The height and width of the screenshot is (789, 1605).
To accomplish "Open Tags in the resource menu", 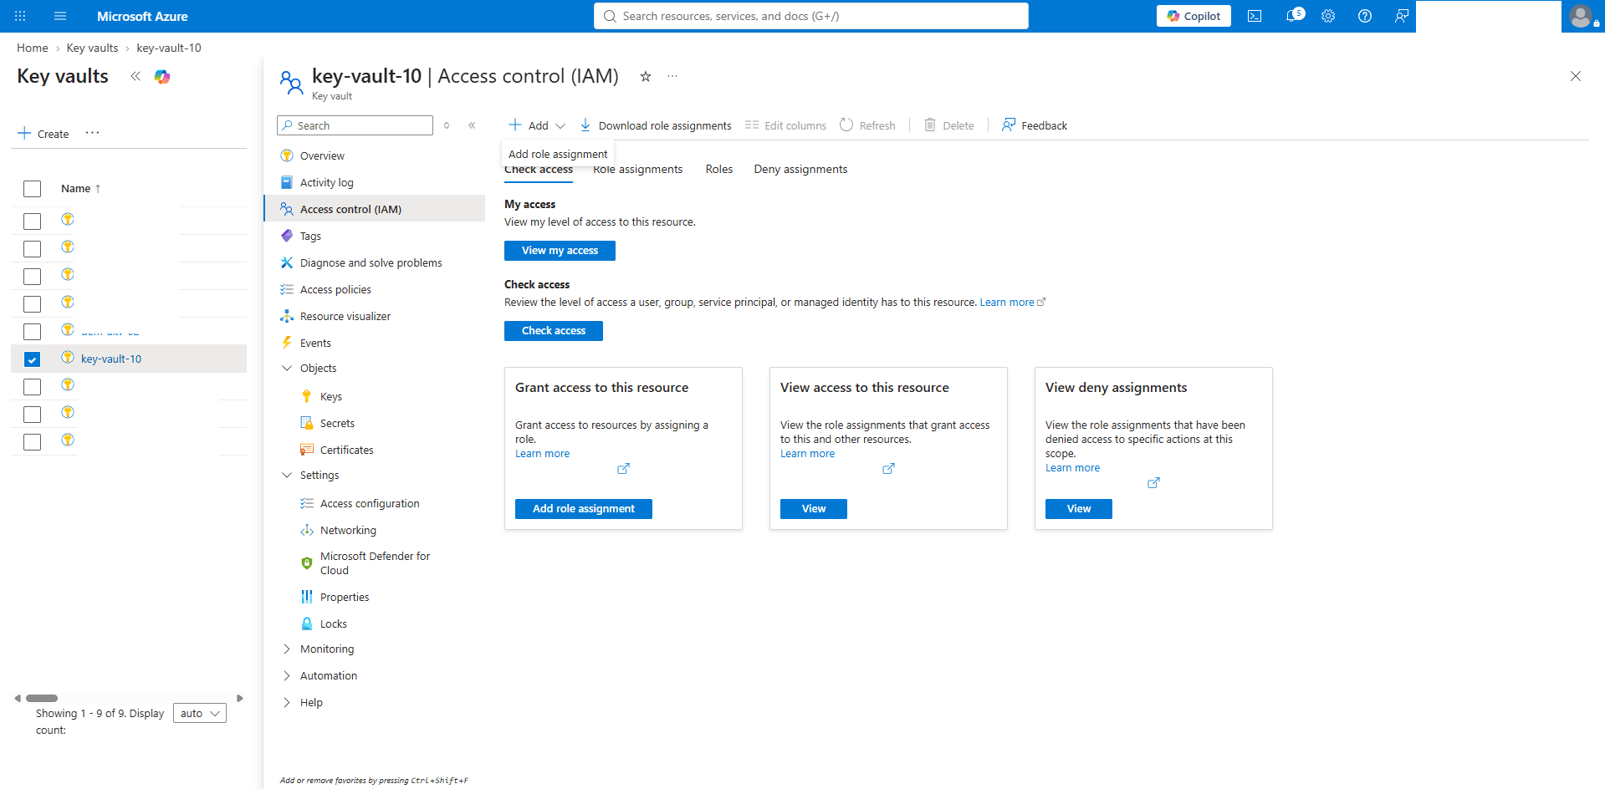I will point(310,236).
